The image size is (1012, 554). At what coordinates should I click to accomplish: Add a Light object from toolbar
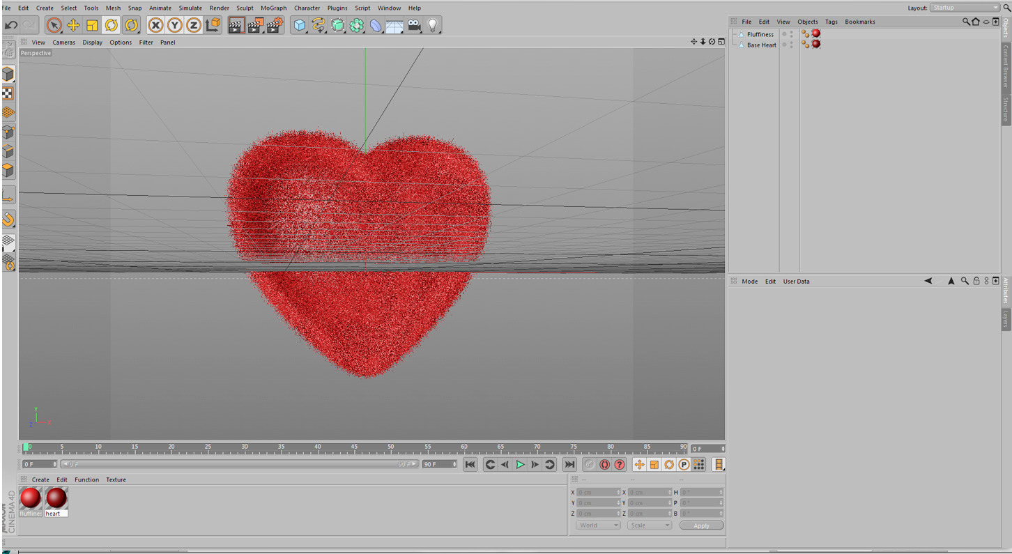click(433, 26)
